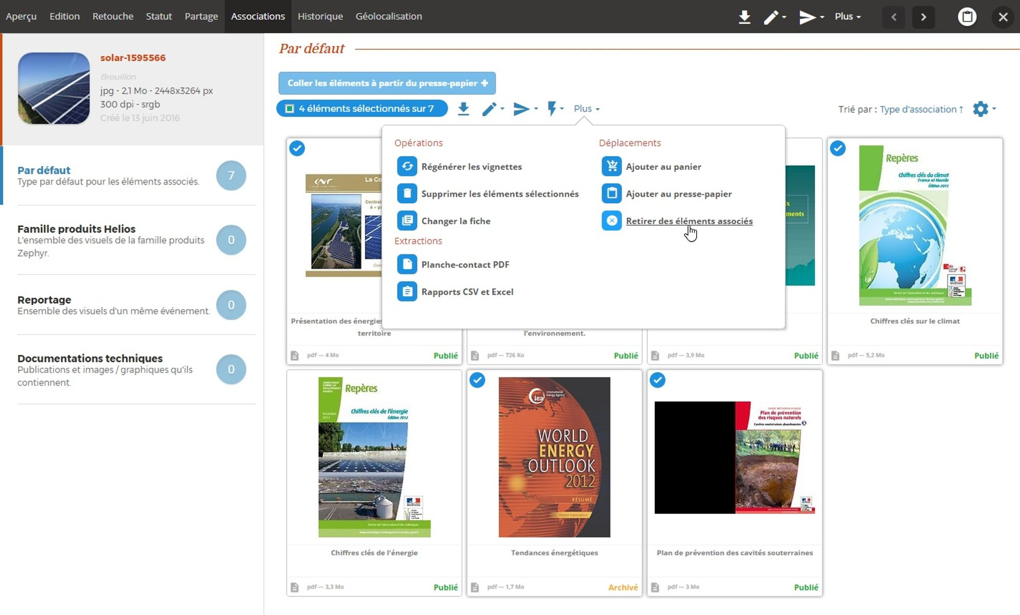Choose Changer la fiche
The width and height of the screenshot is (1020, 615).
pos(456,221)
